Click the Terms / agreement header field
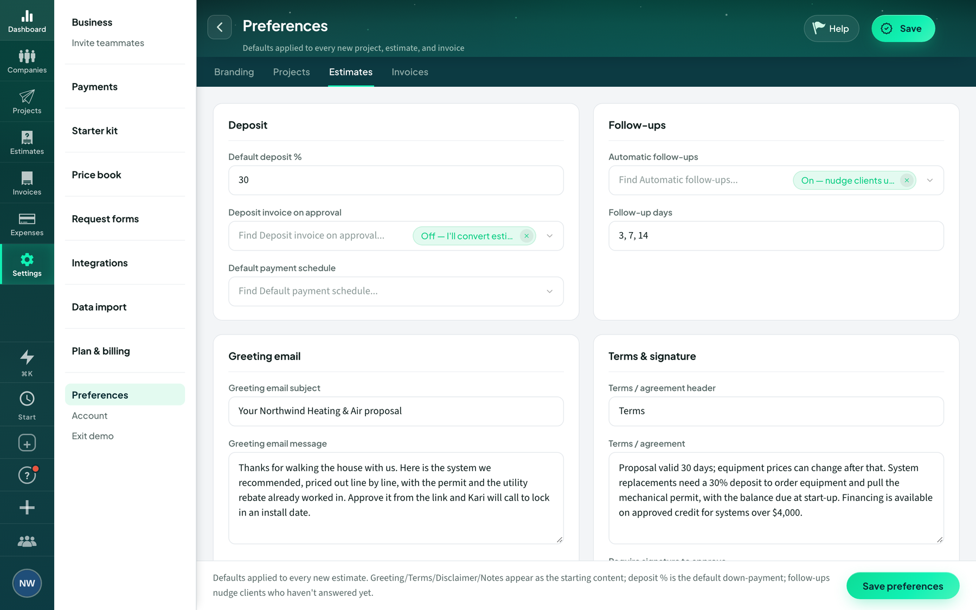The height and width of the screenshot is (610, 976). coord(776,411)
